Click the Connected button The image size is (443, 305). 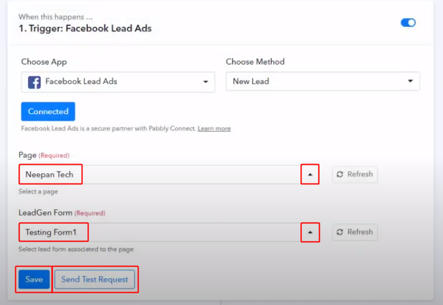pos(48,112)
